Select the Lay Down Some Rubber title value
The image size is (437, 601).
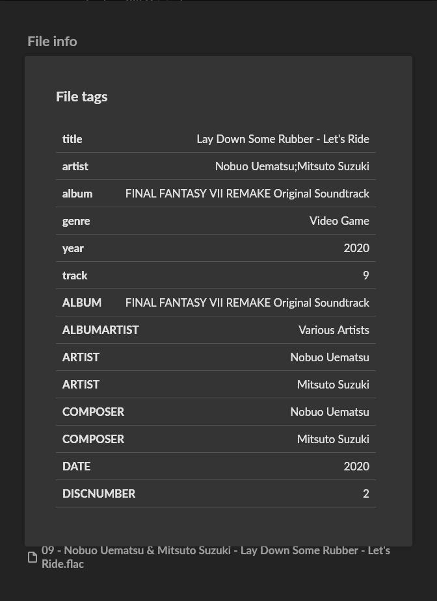282,139
